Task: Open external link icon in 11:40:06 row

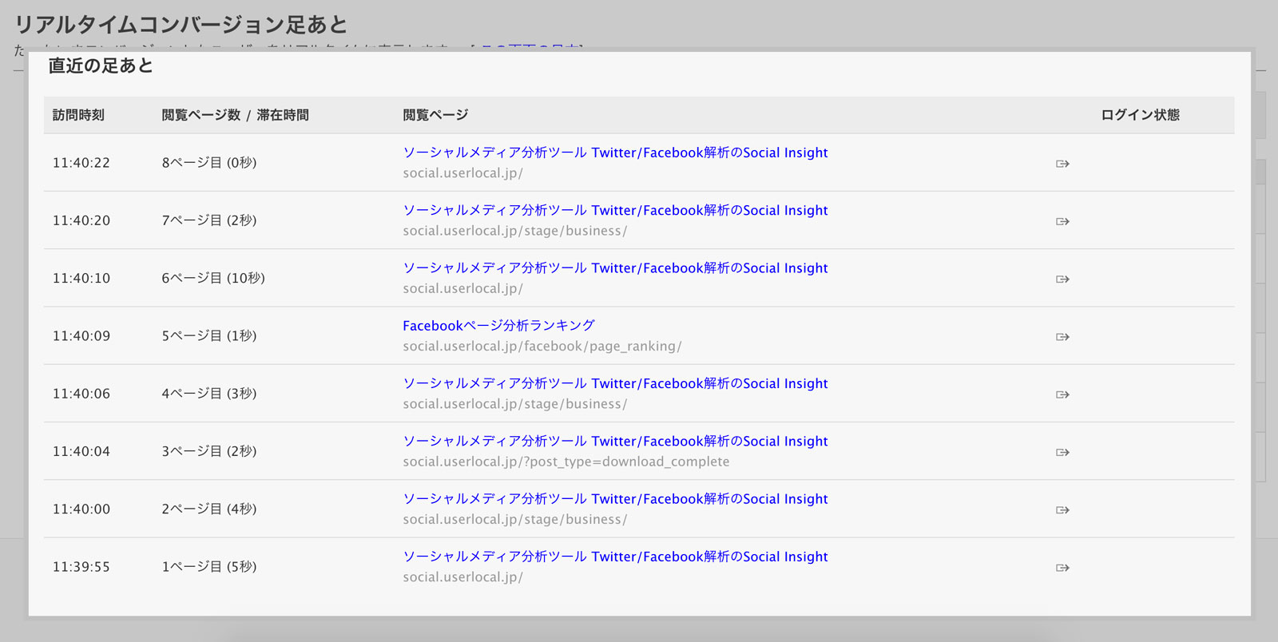Action: [x=1062, y=394]
